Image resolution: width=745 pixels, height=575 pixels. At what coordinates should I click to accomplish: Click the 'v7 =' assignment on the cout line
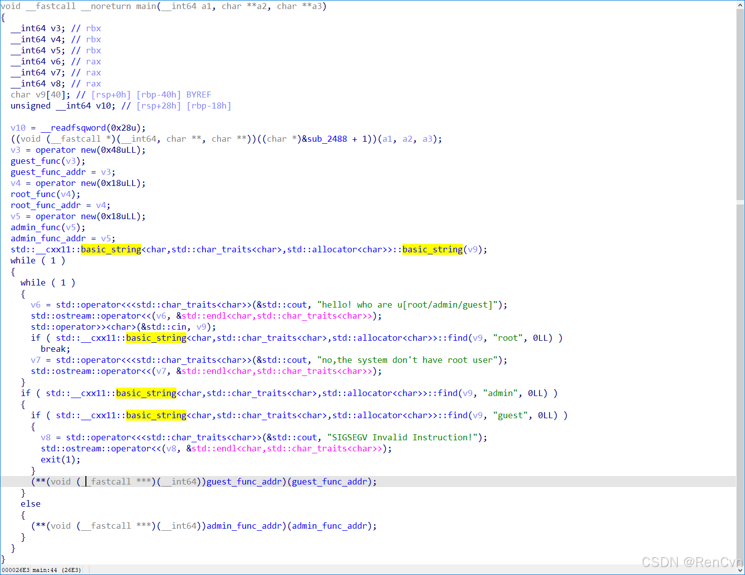(41, 360)
